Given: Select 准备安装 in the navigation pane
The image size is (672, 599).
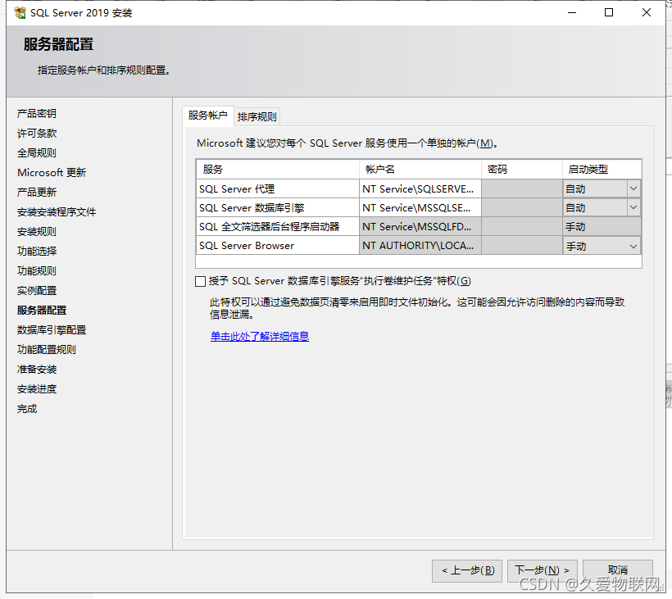Looking at the screenshot, I should [x=36, y=369].
